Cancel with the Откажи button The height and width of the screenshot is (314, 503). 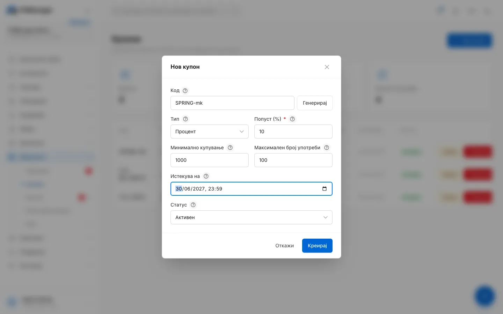(285, 246)
